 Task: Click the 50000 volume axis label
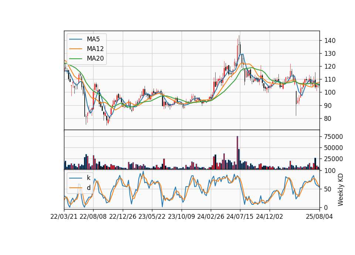pos(334,148)
